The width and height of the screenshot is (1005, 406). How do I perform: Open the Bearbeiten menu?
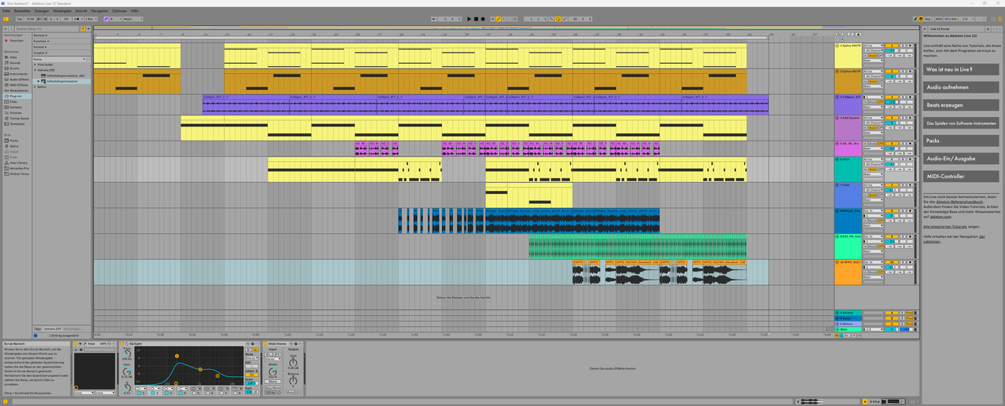tap(22, 11)
